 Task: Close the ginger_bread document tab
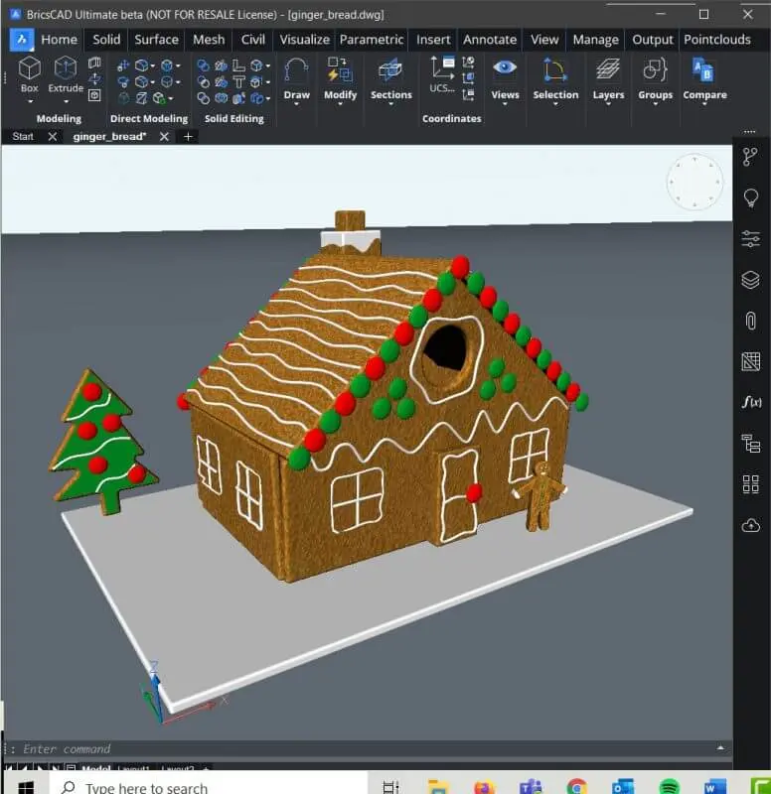pyautogui.click(x=164, y=136)
